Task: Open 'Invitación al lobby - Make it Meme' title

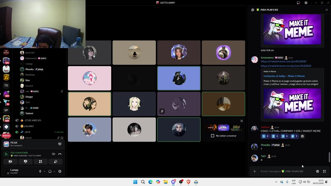Action: pos(284,76)
